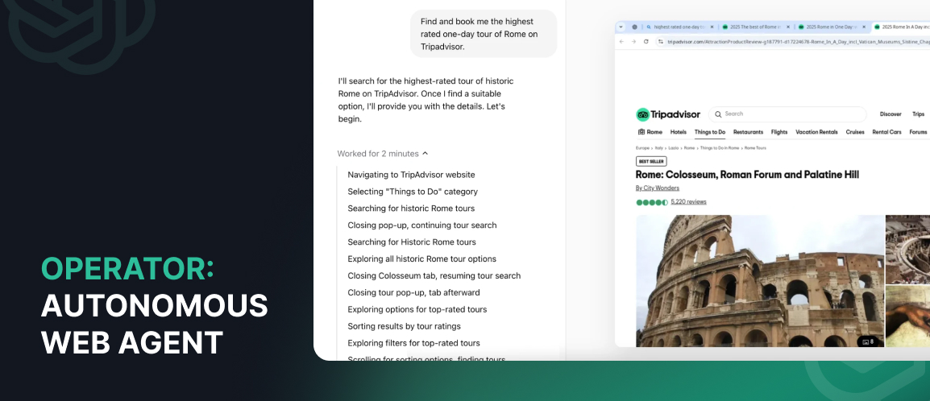
Task: Open the photo count icon on Colosseum image
Action: coord(868,341)
